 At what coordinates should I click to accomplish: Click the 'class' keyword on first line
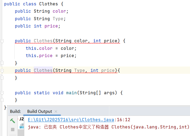point(30,4)
